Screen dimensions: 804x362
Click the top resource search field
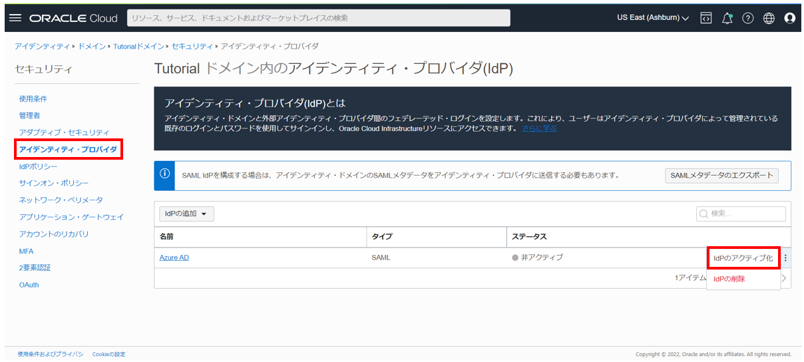[318, 18]
